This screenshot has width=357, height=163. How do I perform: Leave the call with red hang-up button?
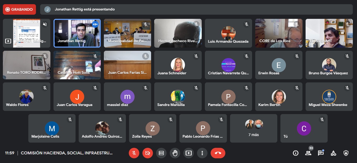coord(218,153)
